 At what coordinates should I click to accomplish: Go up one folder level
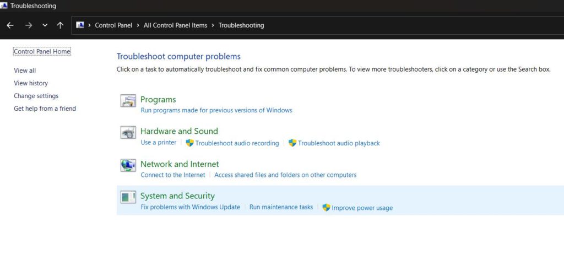[61, 25]
